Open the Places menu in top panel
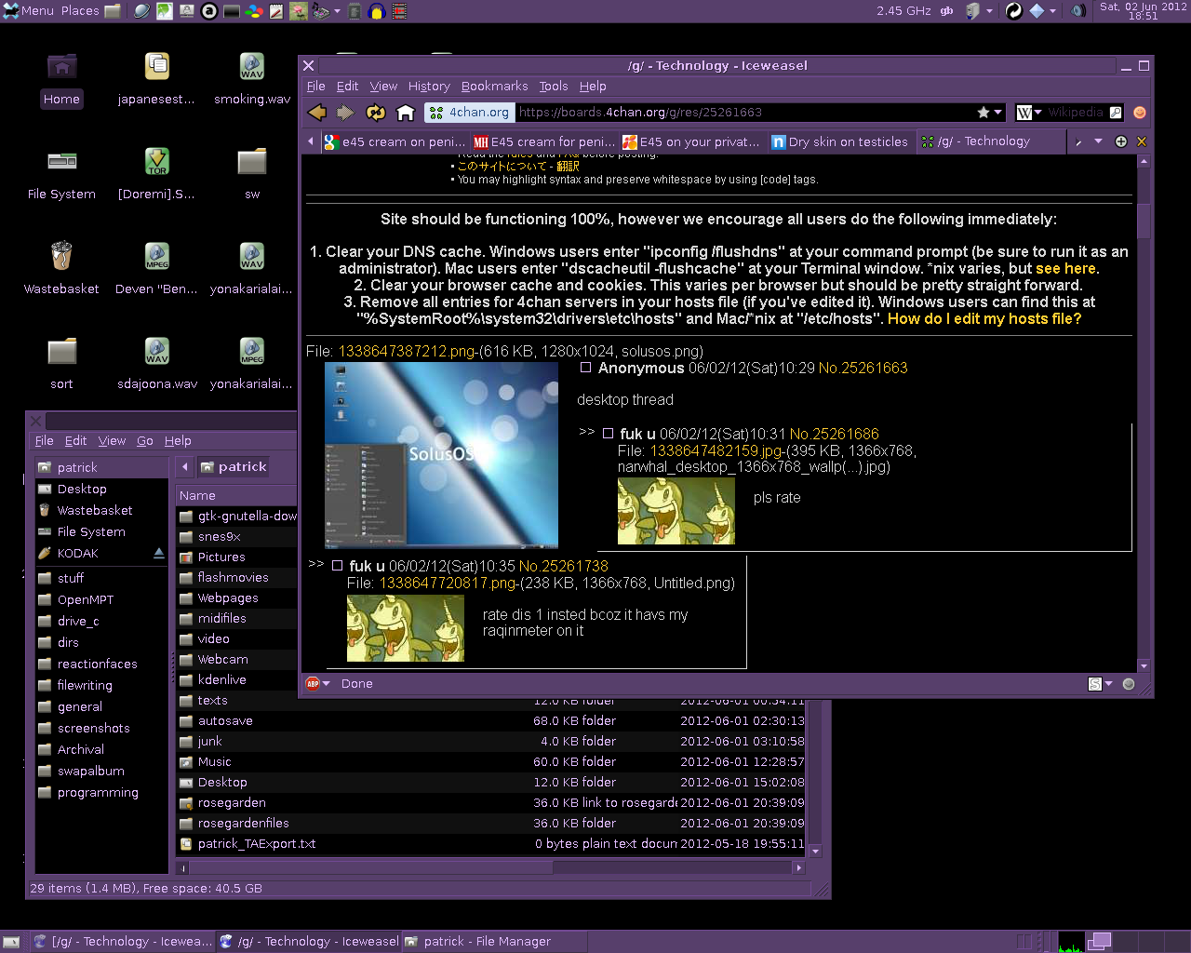 [x=80, y=10]
